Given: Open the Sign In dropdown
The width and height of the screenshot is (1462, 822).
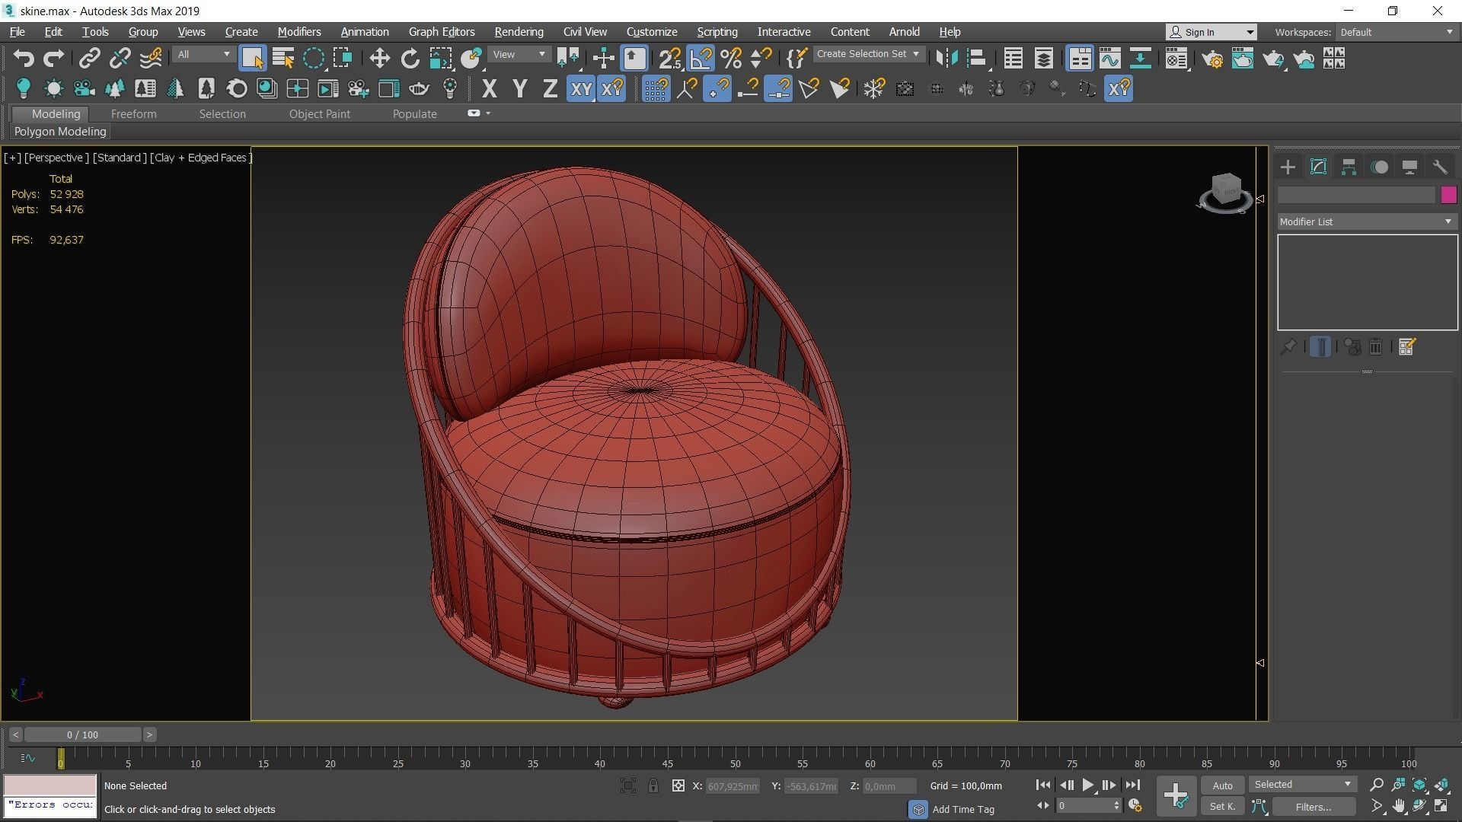Looking at the screenshot, I should point(1211,32).
